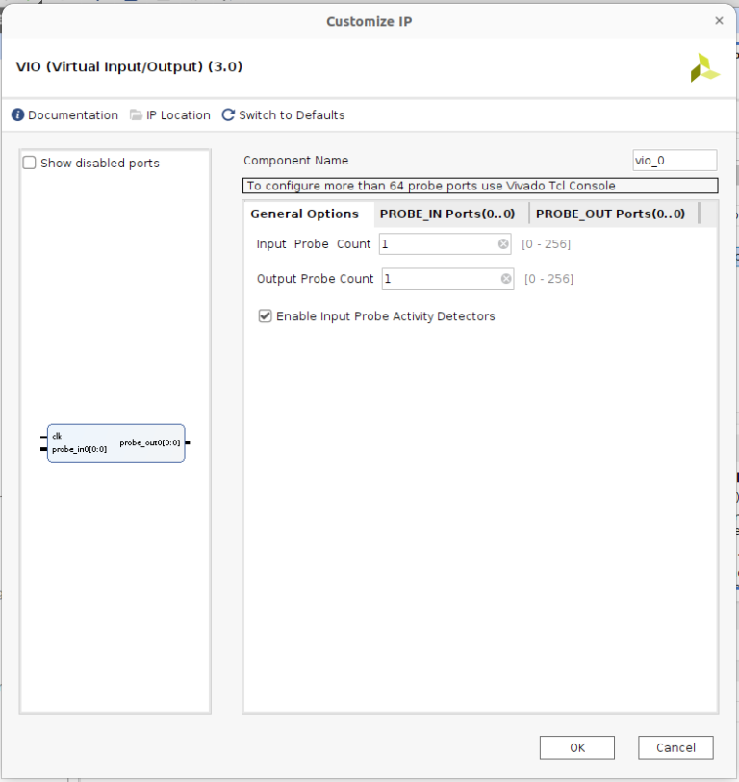Focus the Input Probe Count text field
Viewport: 739px width, 782px height.
438,244
